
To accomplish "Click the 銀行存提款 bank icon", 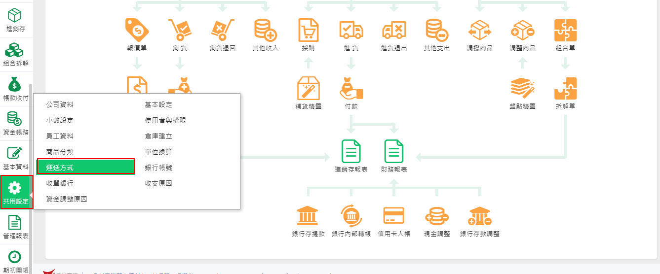I will coord(308,215).
